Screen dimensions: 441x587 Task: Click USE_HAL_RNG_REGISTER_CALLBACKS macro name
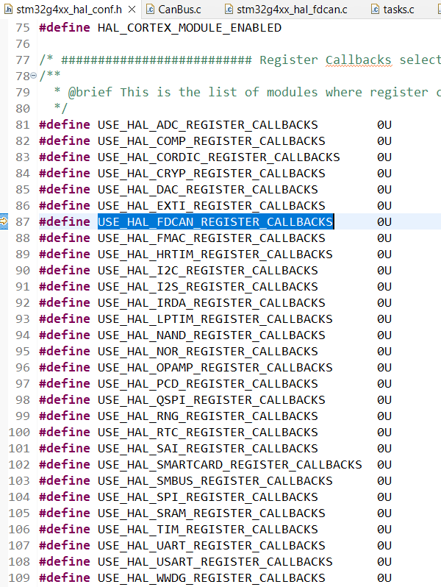click(207, 416)
